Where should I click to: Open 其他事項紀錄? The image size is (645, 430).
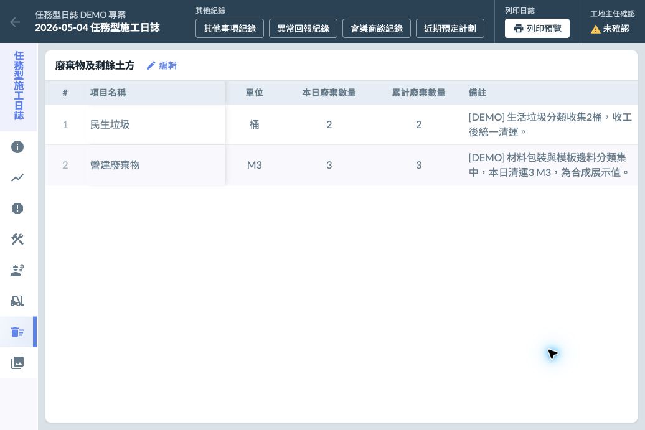click(230, 29)
